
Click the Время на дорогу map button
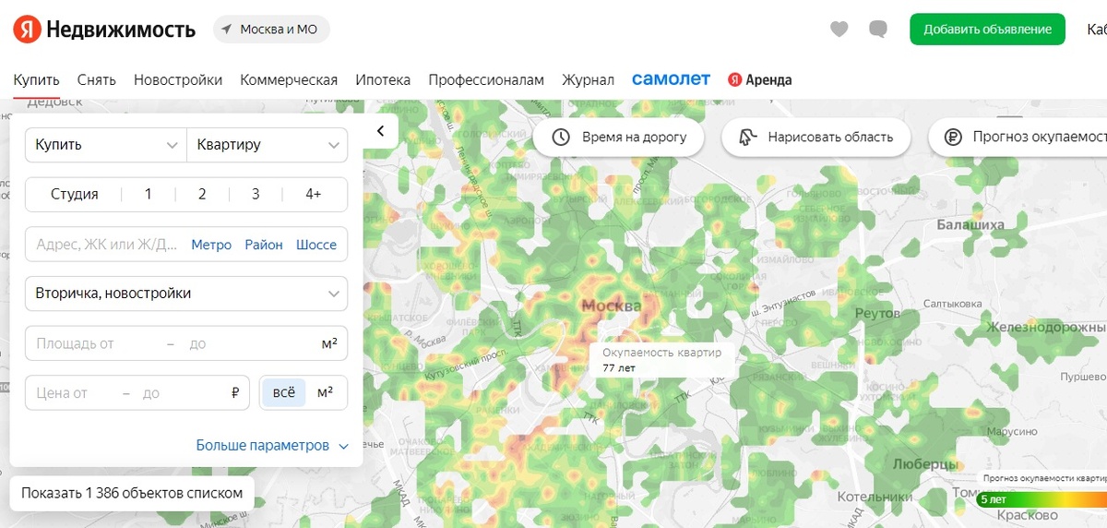(618, 138)
